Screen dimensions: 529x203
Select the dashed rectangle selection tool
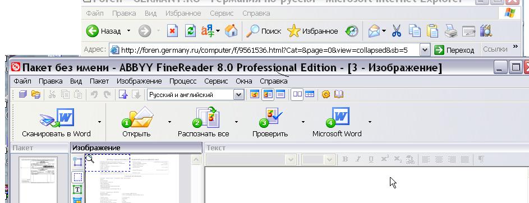[x=78, y=177]
